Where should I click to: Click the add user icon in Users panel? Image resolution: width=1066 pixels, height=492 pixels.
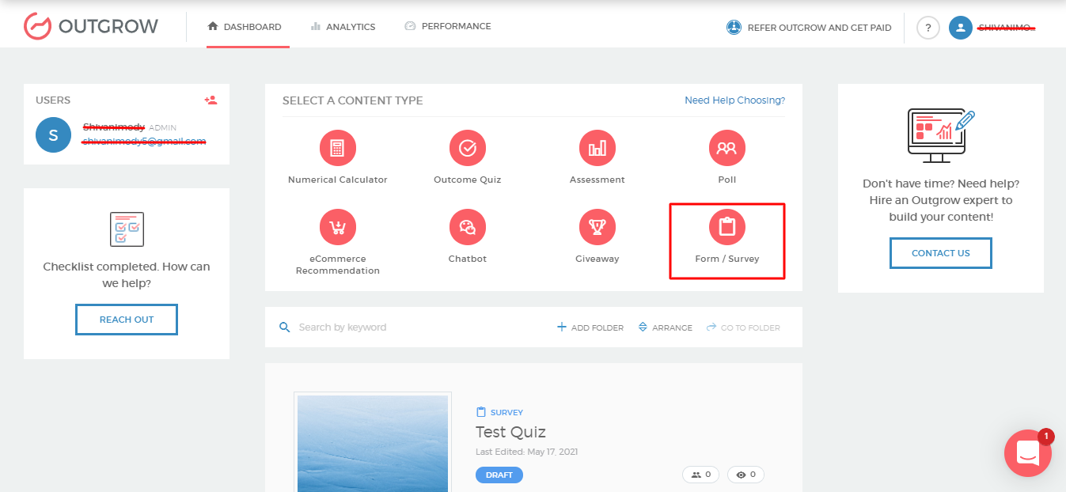click(211, 100)
